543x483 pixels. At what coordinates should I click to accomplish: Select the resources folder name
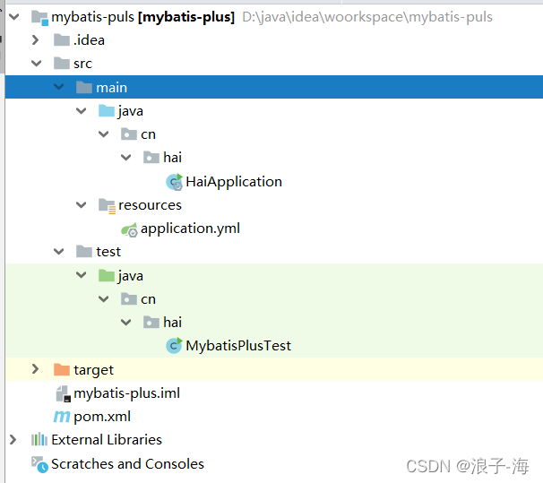tap(150, 205)
